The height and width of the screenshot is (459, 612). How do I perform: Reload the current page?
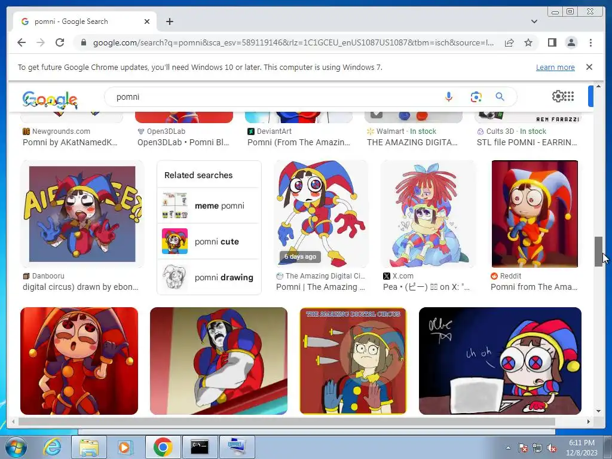click(60, 42)
